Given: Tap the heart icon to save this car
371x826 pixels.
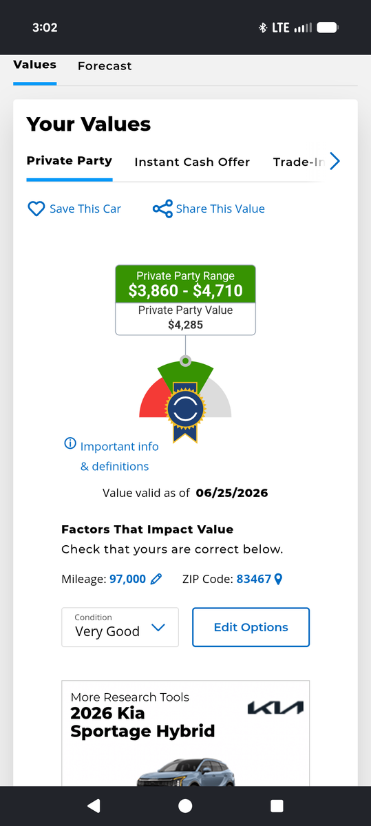Looking at the screenshot, I should tap(36, 209).
